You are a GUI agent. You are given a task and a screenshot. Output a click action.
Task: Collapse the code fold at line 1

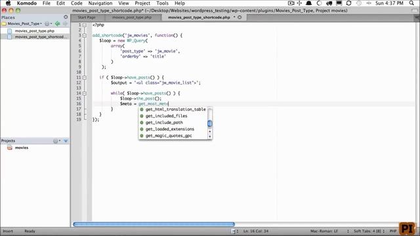click(85, 25)
